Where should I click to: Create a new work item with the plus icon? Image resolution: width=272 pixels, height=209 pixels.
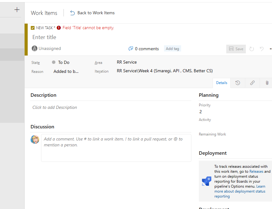(x=16, y=10)
